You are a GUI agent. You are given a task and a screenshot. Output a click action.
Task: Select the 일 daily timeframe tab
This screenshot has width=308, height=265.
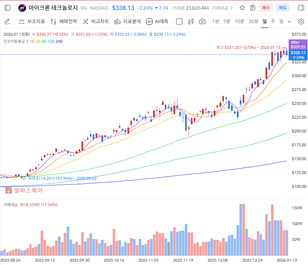[x=265, y=22]
